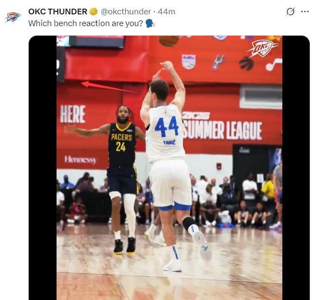The image size is (318, 300).
Task: Click the red arrow annotation
Action: click(x=109, y=87)
